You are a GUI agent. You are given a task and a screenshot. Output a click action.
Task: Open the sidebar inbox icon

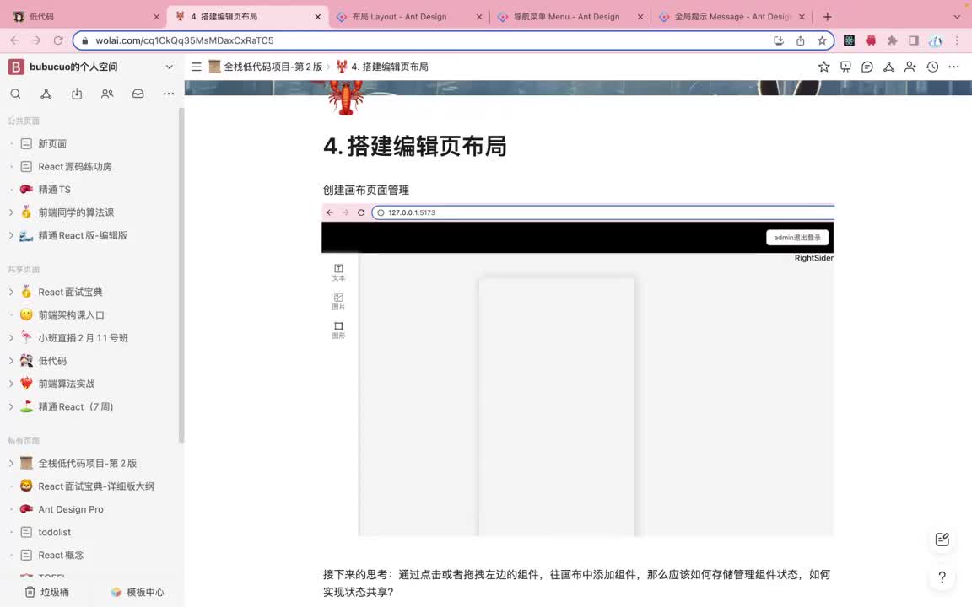pyautogui.click(x=138, y=94)
